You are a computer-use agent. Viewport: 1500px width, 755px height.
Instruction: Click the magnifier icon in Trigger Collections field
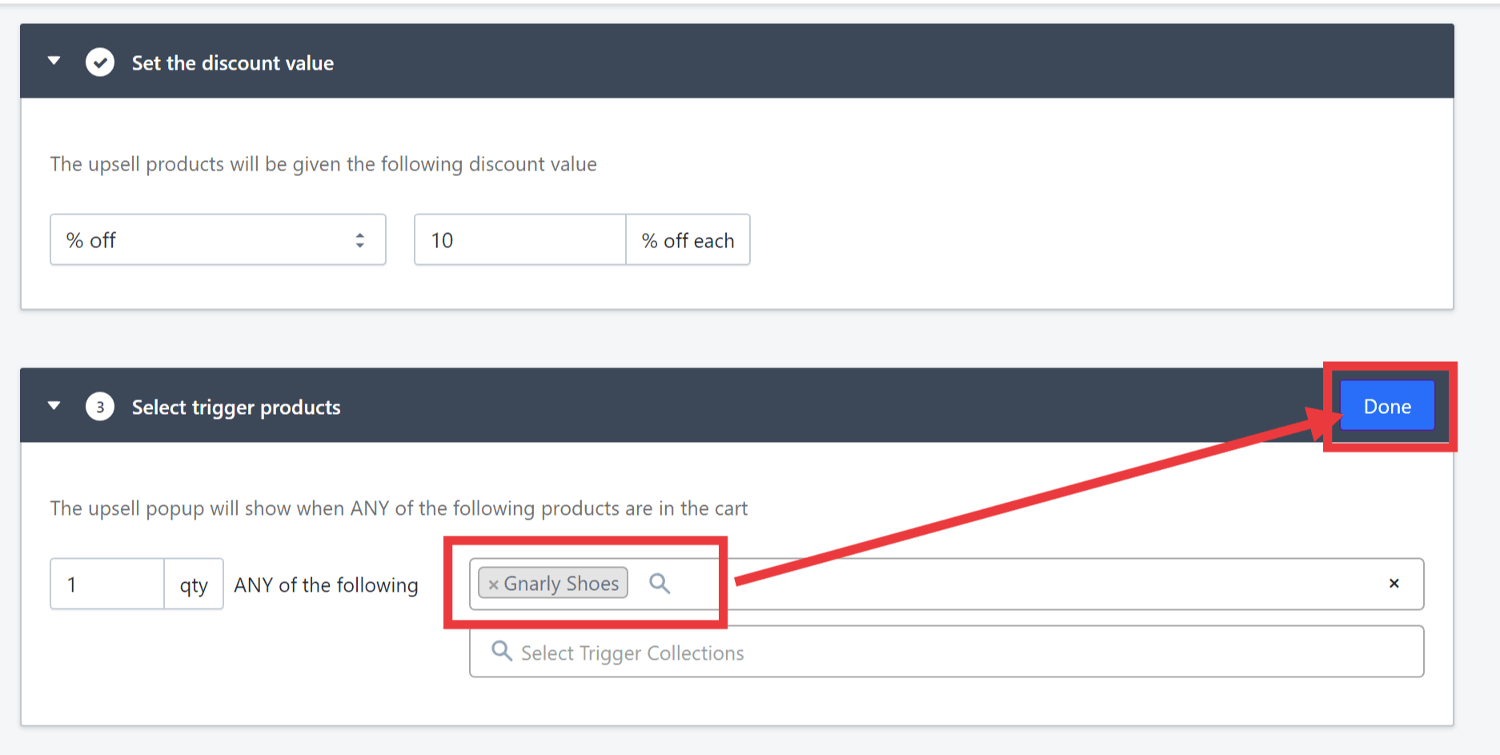click(x=502, y=651)
